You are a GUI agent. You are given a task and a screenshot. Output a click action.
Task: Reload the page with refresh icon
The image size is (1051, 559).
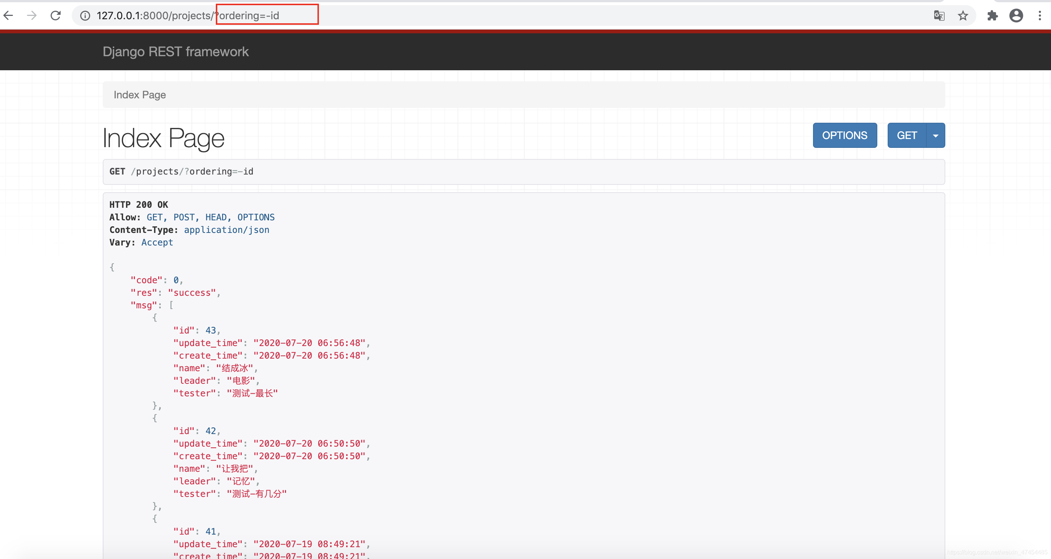point(55,16)
